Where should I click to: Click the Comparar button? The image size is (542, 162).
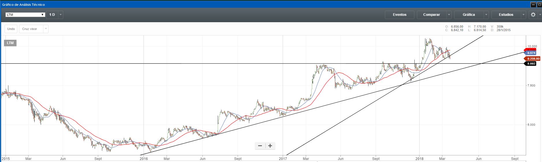(432, 15)
